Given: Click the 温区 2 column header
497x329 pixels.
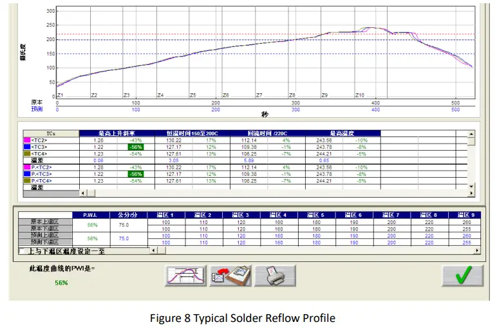Looking at the screenshot, I should point(203,215).
